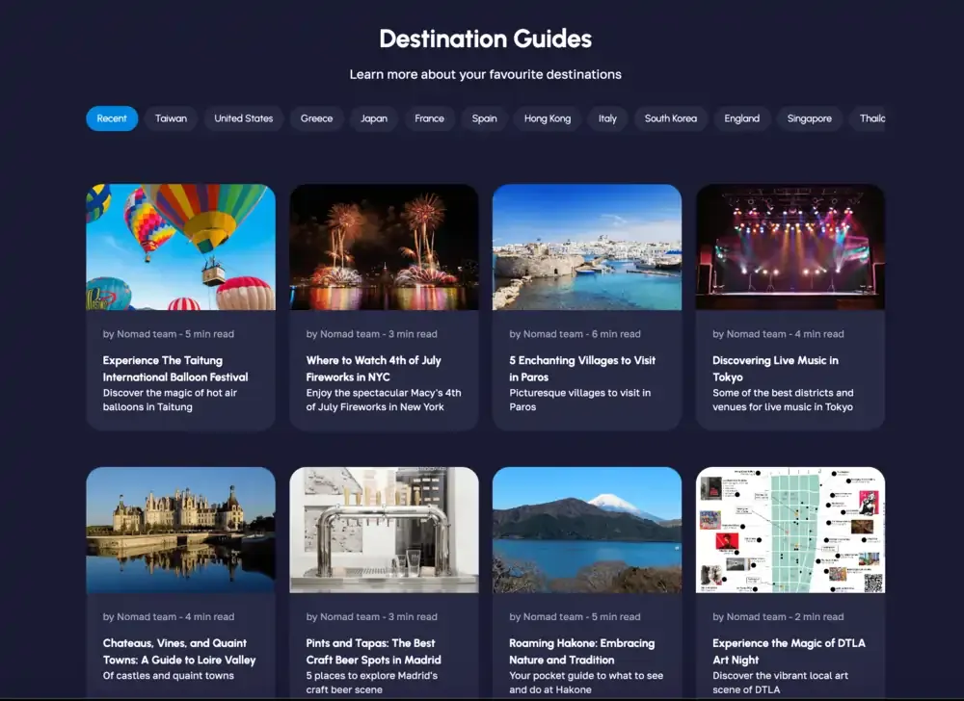Click 'Learn more about your favourite destinations' subtitle
Screen dimensions: 964x701
[485, 74]
